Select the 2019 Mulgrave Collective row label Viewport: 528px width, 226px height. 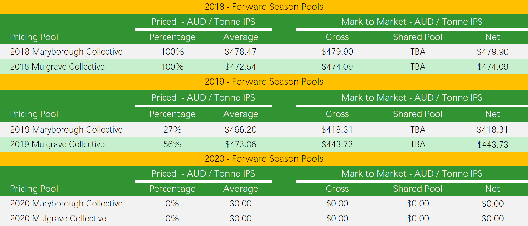(x=57, y=144)
